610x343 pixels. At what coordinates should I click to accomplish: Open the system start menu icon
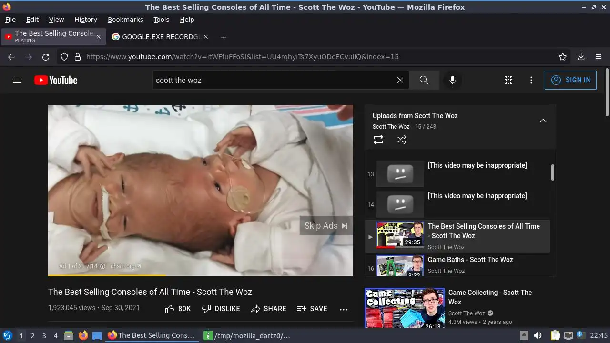7,335
